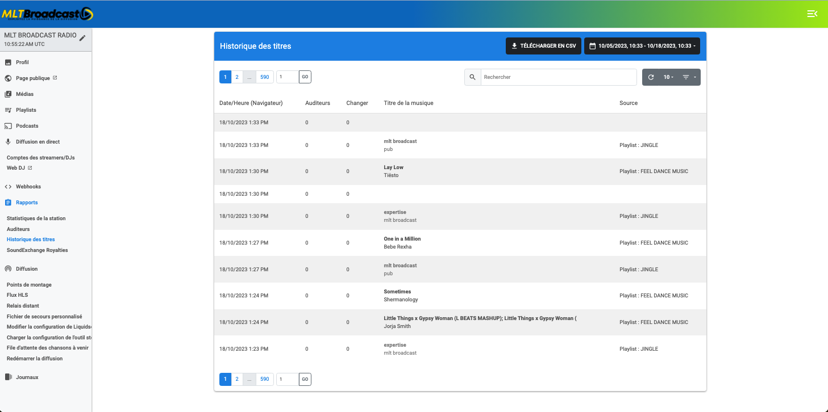
Task: Select Auditeurs in the Rapports submenu
Action: (x=18, y=229)
